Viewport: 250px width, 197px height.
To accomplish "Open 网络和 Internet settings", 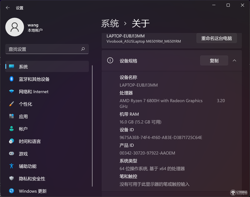I will pyautogui.click(x=47, y=91).
